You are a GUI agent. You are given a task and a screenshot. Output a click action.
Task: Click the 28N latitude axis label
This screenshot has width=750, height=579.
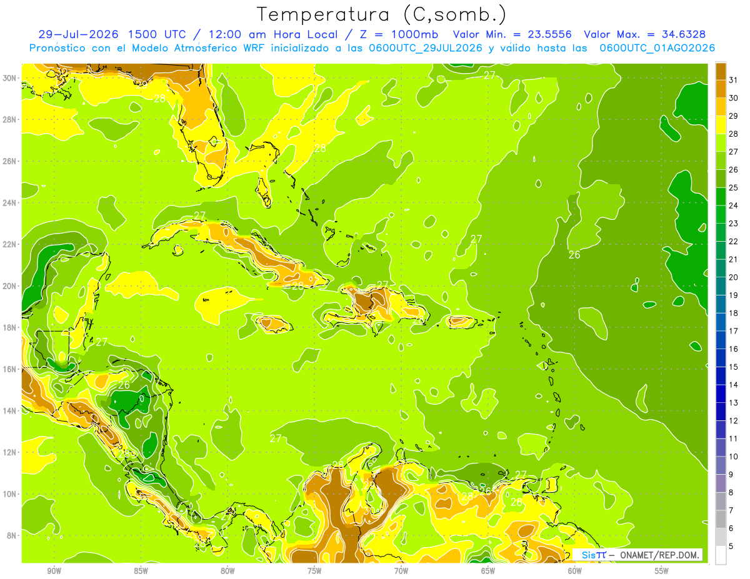[x=11, y=119]
